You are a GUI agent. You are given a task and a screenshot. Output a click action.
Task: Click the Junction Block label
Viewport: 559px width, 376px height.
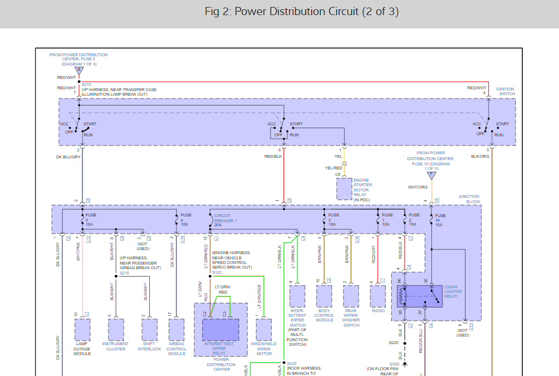coord(470,196)
